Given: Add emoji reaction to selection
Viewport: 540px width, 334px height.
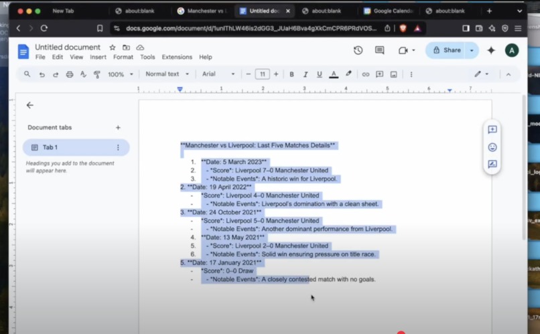Looking at the screenshot, I should (x=492, y=147).
